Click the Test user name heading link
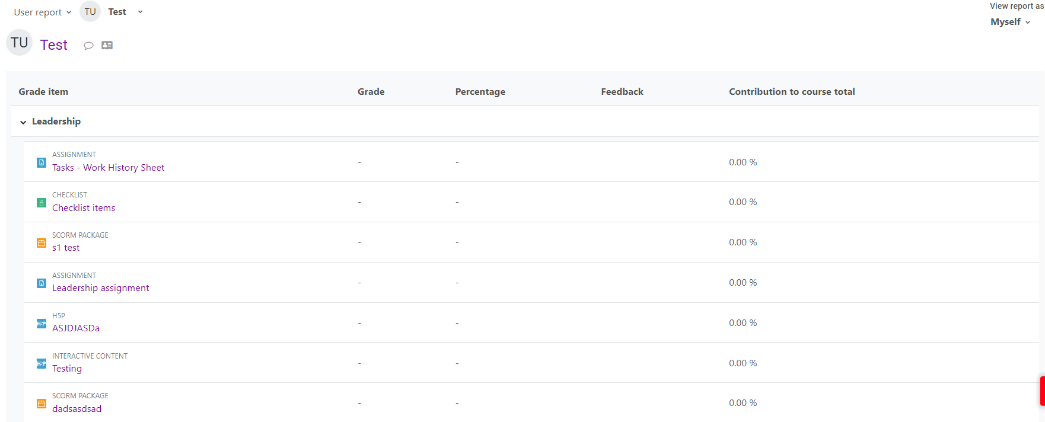This screenshot has height=422, width=1045. 54,45
